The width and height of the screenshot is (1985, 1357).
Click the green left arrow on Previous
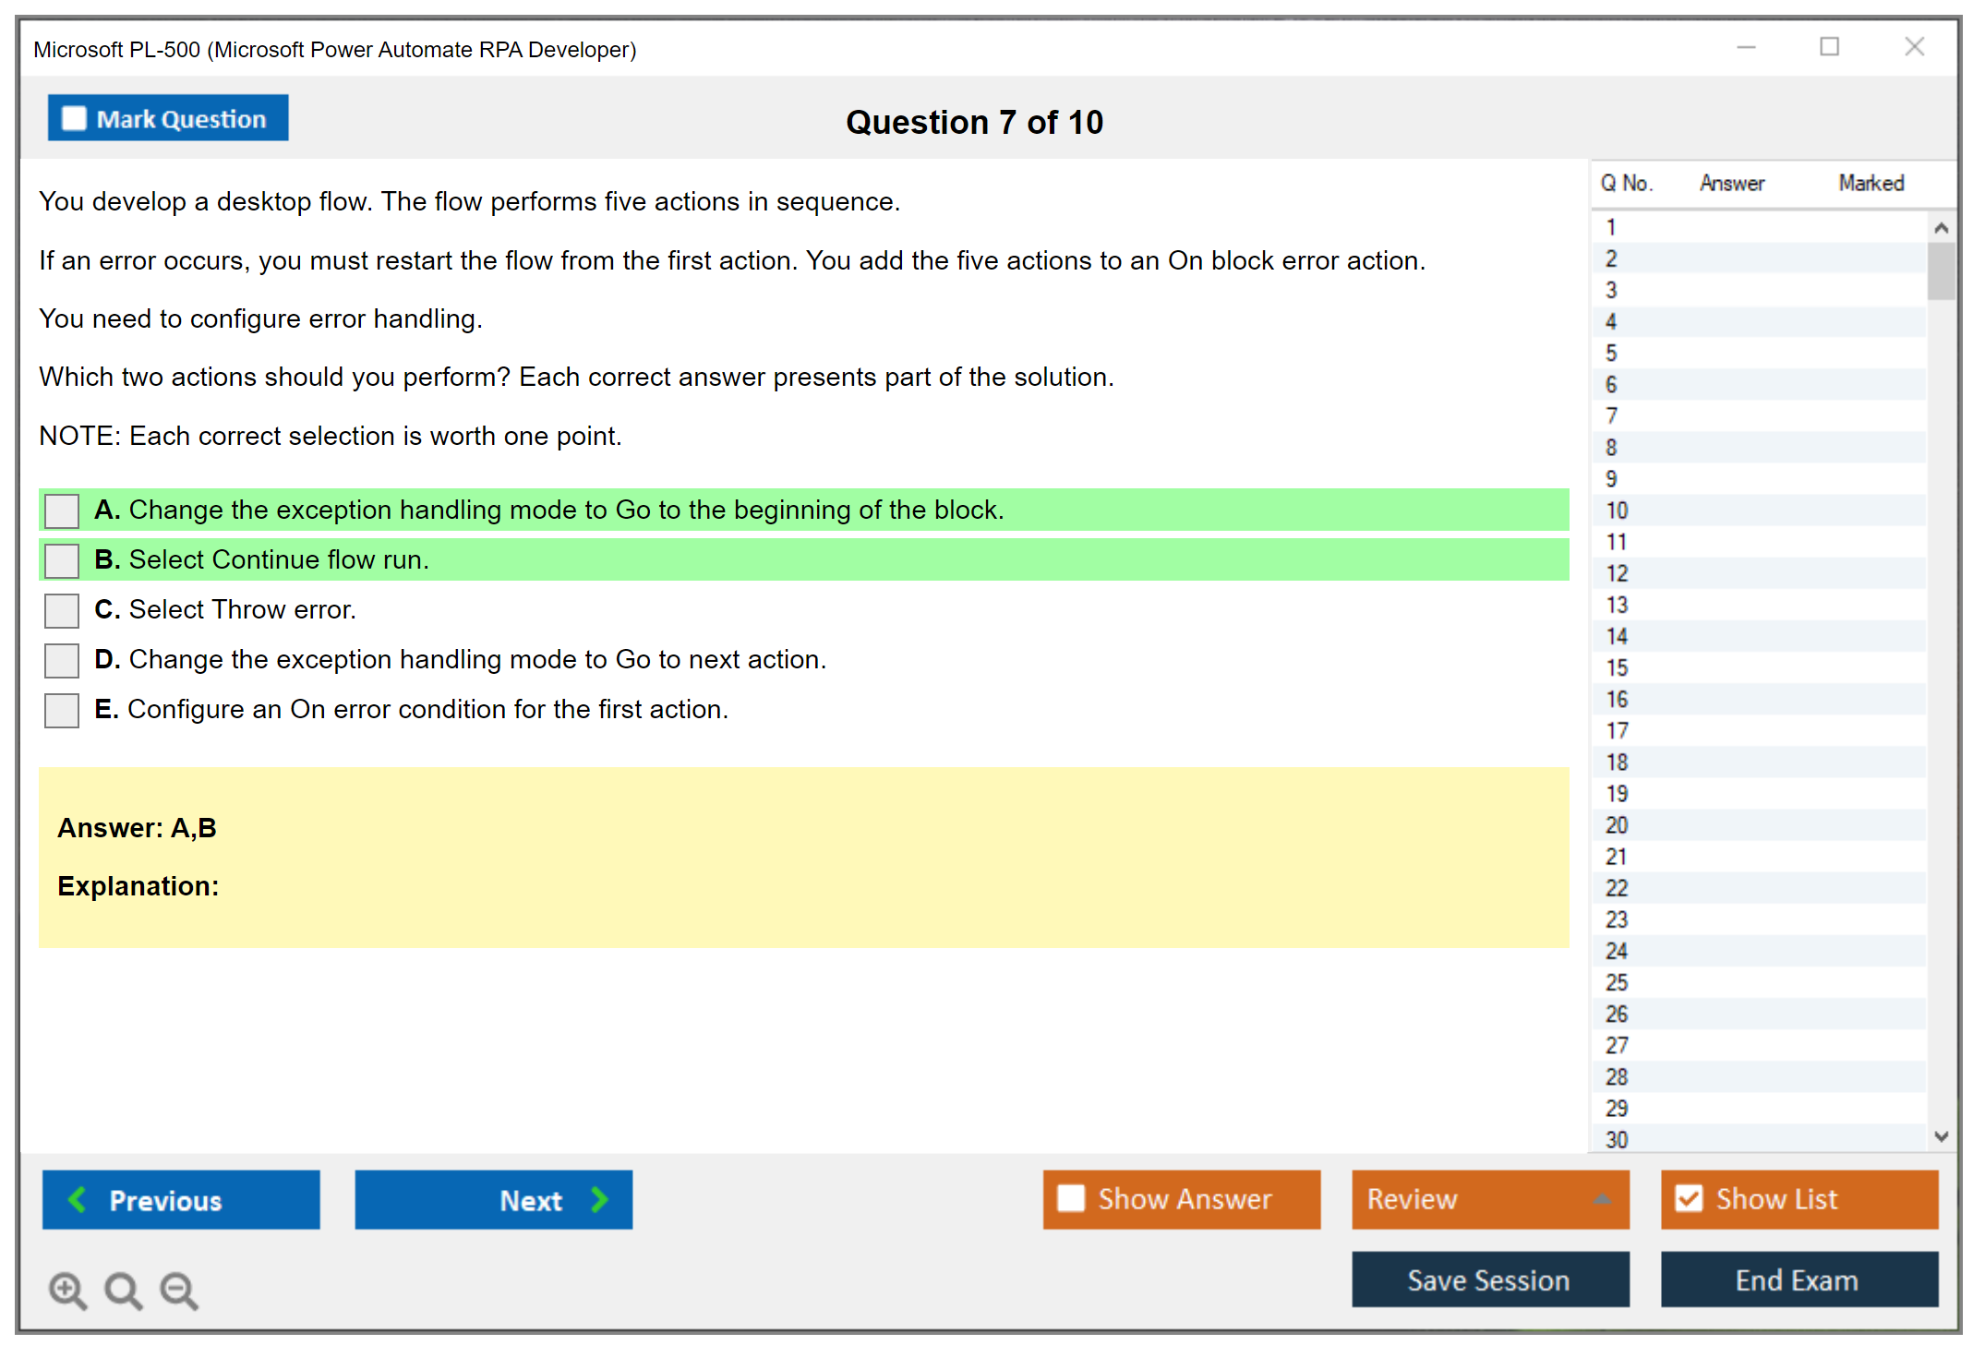point(78,1199)
